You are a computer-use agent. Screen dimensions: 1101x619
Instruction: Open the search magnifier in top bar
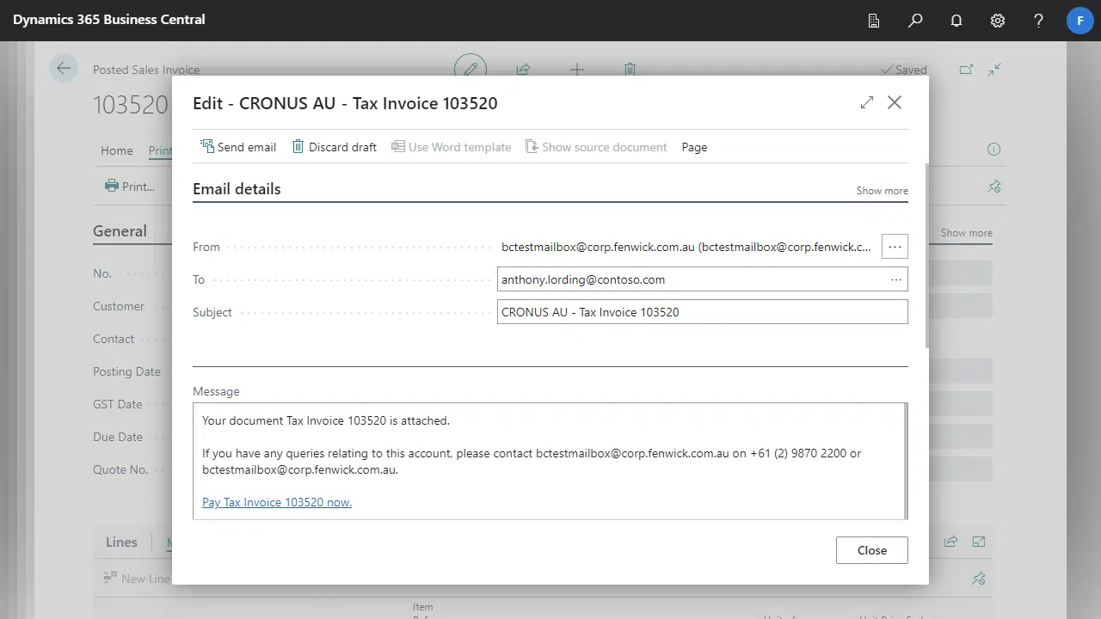pos(915,21)
